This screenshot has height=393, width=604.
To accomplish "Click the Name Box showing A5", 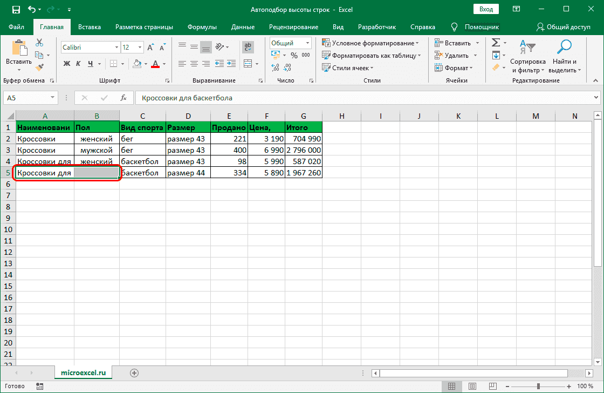I will 27,98.
